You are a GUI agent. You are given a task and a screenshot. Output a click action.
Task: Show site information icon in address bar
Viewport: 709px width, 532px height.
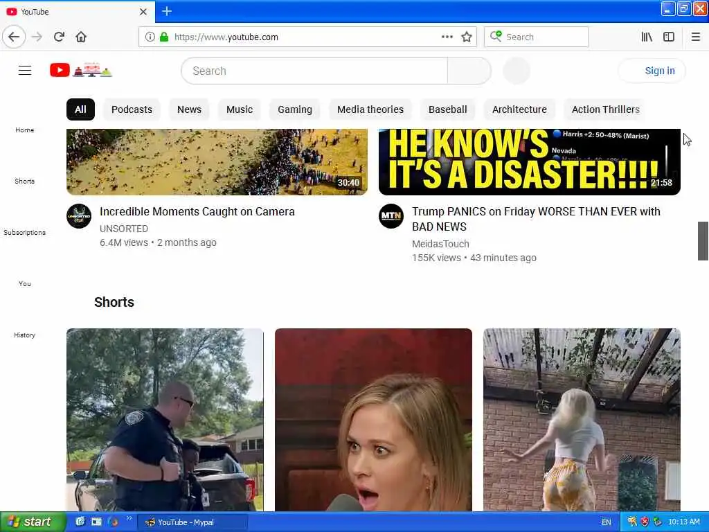150,37
